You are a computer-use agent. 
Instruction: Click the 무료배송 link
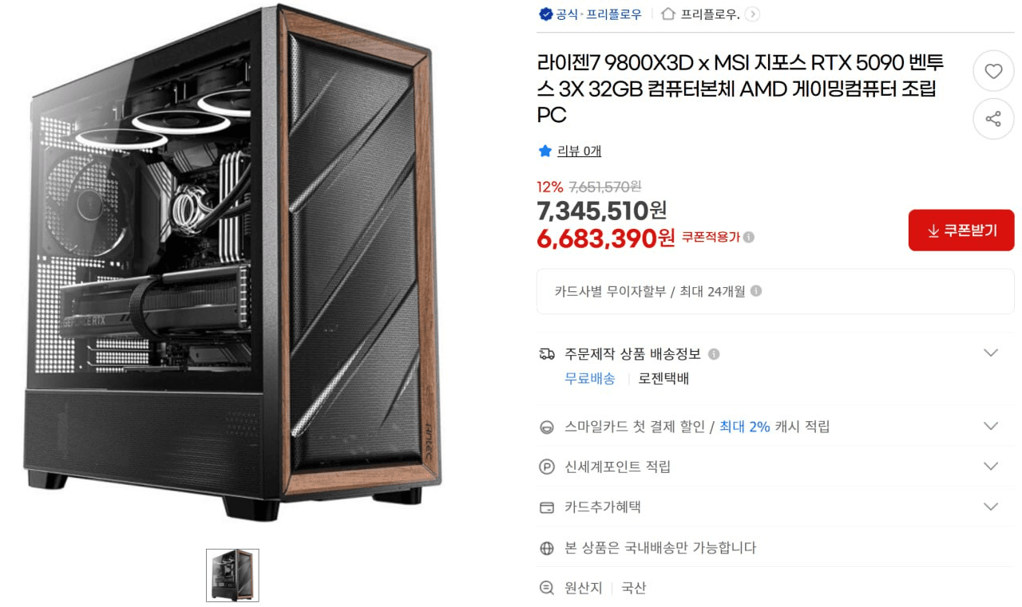590,379
